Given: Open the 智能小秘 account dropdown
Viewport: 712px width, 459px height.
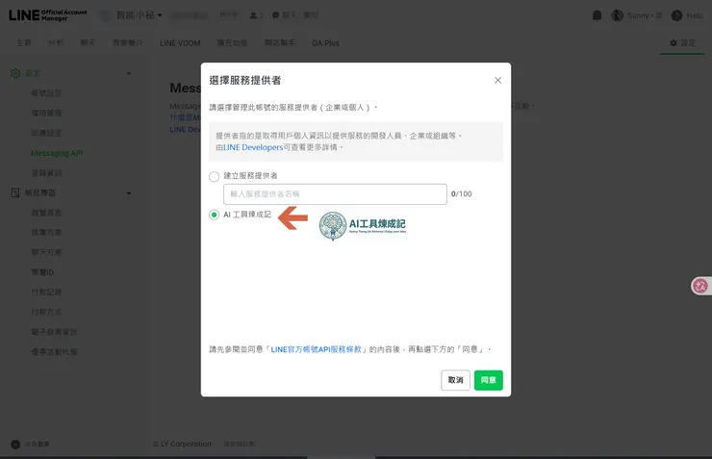Looking at the screenshot, I should (x=139, y=15).
